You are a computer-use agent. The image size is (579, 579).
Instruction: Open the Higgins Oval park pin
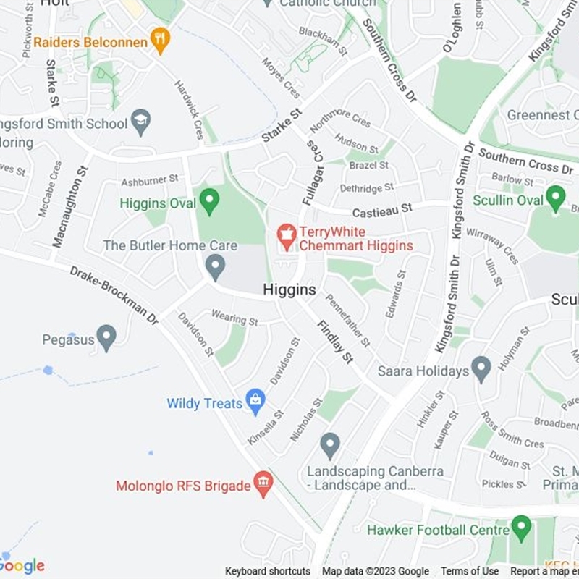(x=209, y=202)
